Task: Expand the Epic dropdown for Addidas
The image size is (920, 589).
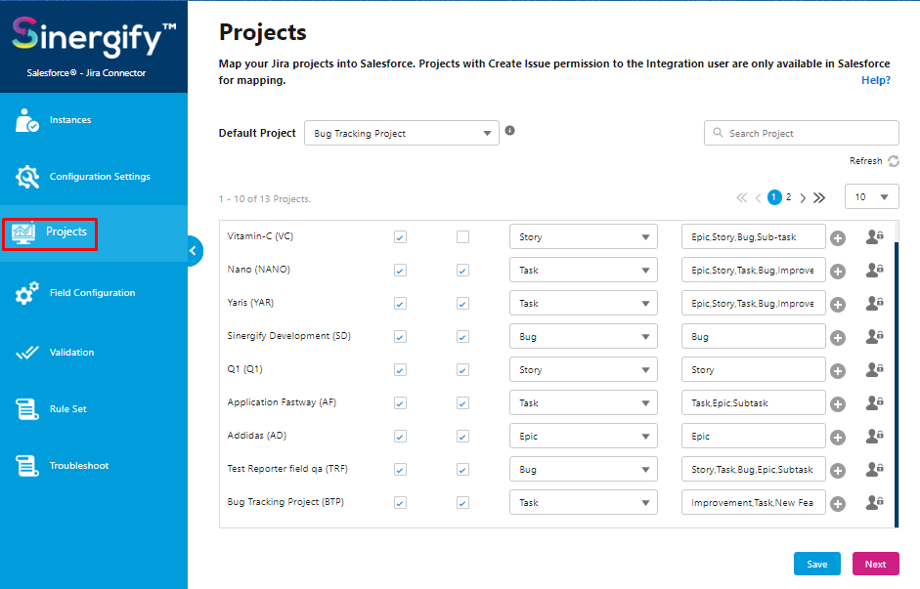Action: [x=582, y=436]
